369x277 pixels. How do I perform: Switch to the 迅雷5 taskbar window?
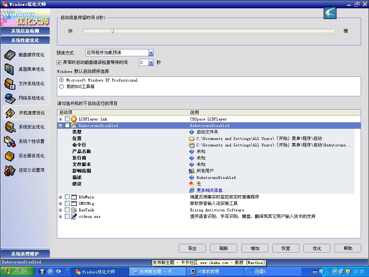(273, 272)
